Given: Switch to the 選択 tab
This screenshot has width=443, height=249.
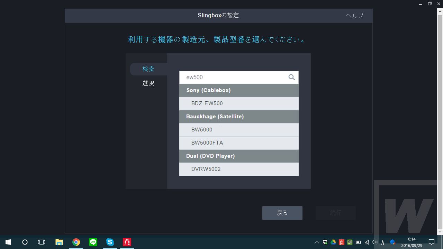Looking at the screenshot, I should click(x=148, y=83).
